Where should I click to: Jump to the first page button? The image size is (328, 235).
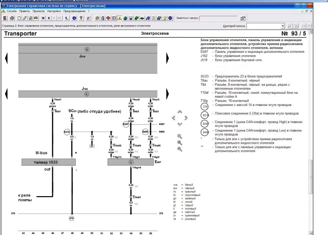pos(43,18)
